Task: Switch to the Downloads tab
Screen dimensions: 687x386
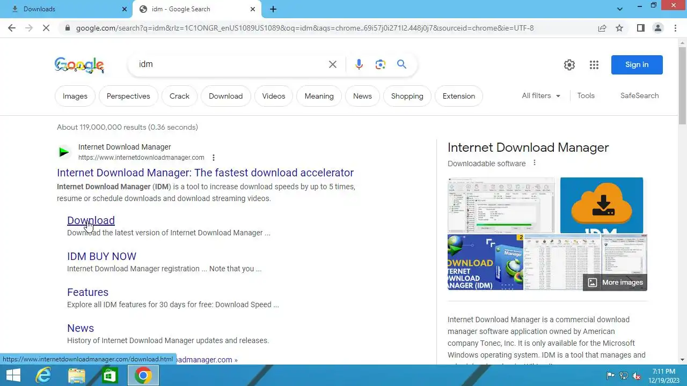Action: (x=67, y=9)
